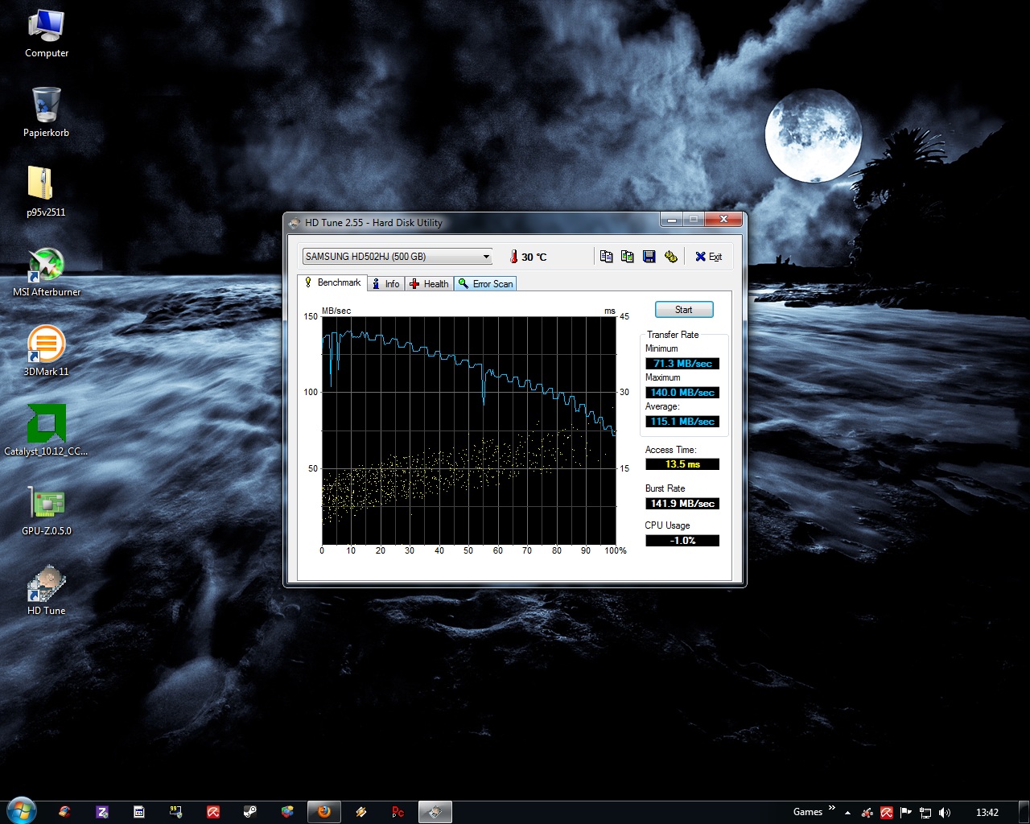The width and height of the screenshot is (1030, 824).
Task: Click the copy screenshot to clipboard icon
Action: coord(628,257)
